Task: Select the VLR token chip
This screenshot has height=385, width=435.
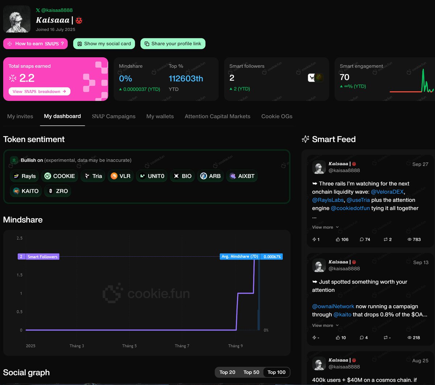Action: tap(121, 176)
